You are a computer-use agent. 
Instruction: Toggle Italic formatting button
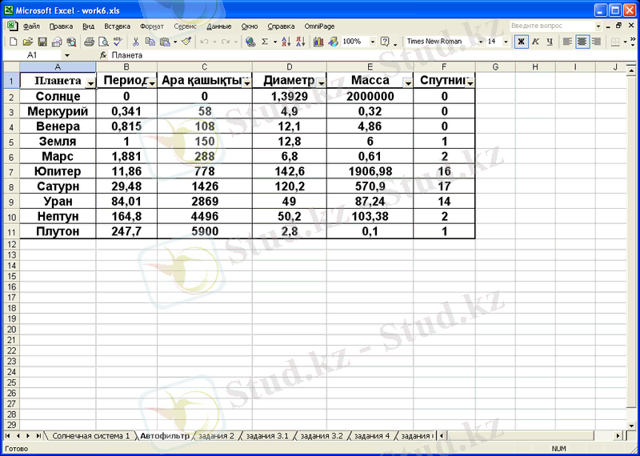tap(534, 41)
